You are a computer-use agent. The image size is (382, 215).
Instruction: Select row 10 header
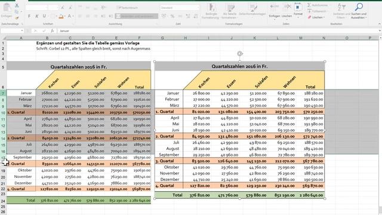3,113
